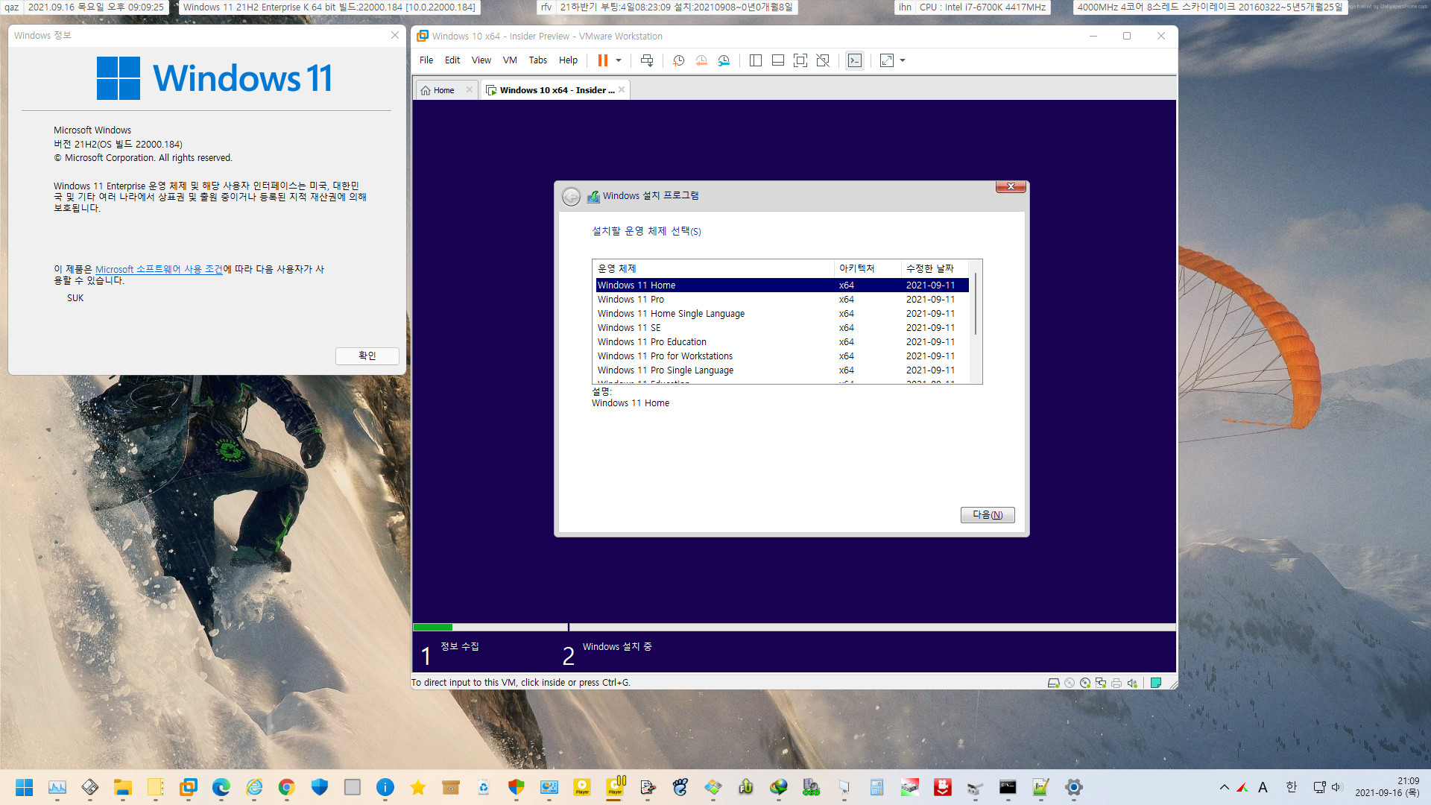Close the Home tab
The height and width of the screenshot is (805, 1431).
[x=470, y=89]
